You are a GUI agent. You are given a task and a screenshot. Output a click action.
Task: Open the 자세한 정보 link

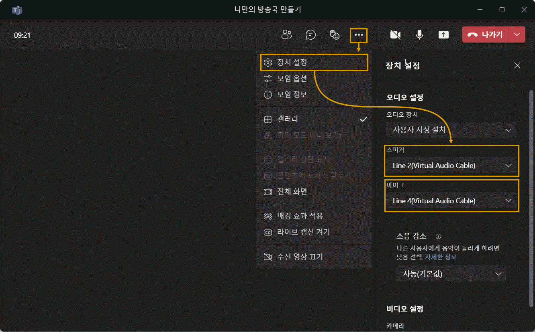point(441,257)
